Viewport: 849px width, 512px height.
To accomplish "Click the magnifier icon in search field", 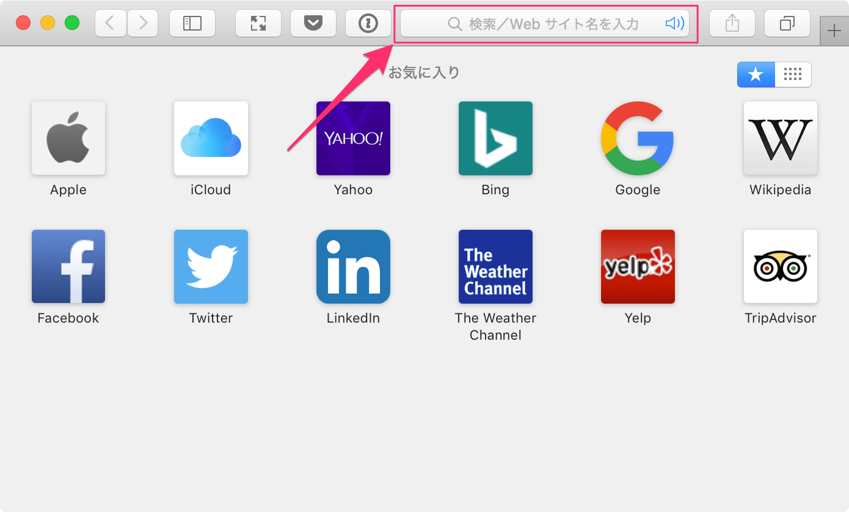I will click(x=455, y=24).
